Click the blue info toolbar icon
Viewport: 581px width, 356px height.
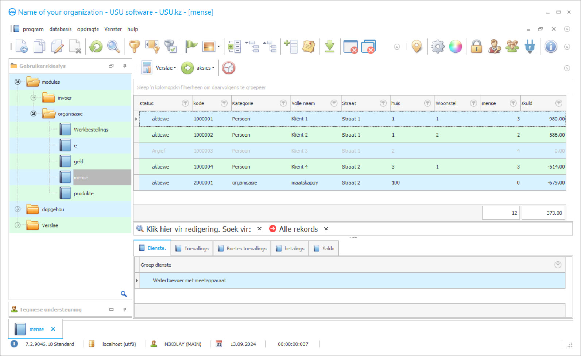[x=550, y=47]
